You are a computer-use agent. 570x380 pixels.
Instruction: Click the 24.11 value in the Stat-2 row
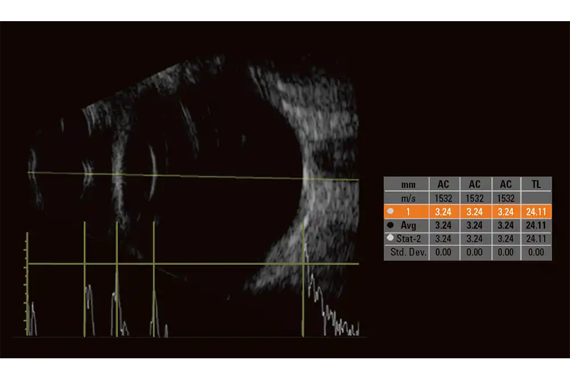click(x=536, y=239)
